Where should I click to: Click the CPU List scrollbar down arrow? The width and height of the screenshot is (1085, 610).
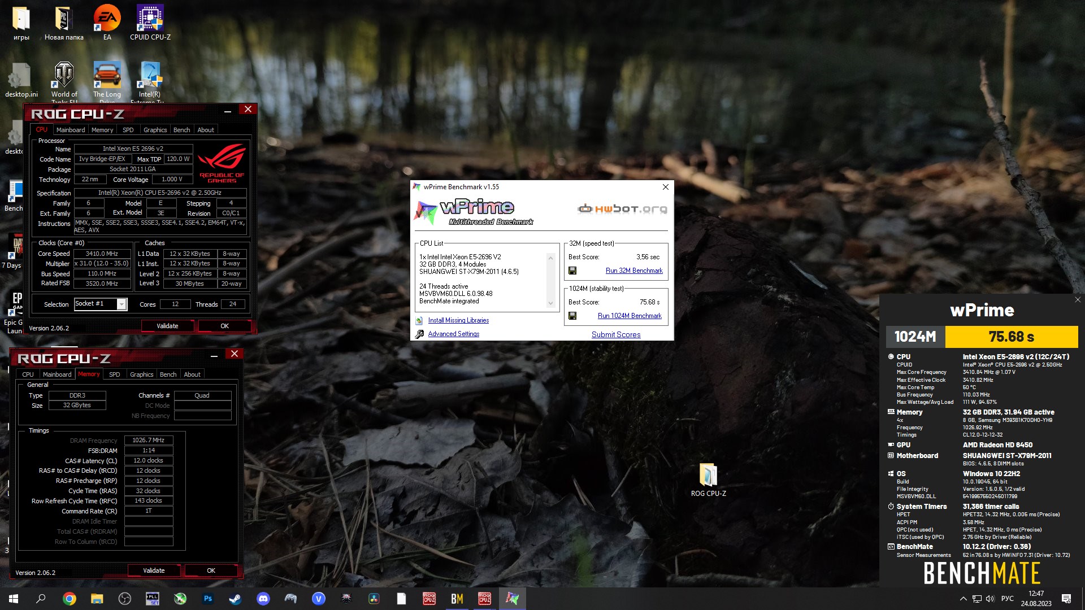[x=550, y=303]
